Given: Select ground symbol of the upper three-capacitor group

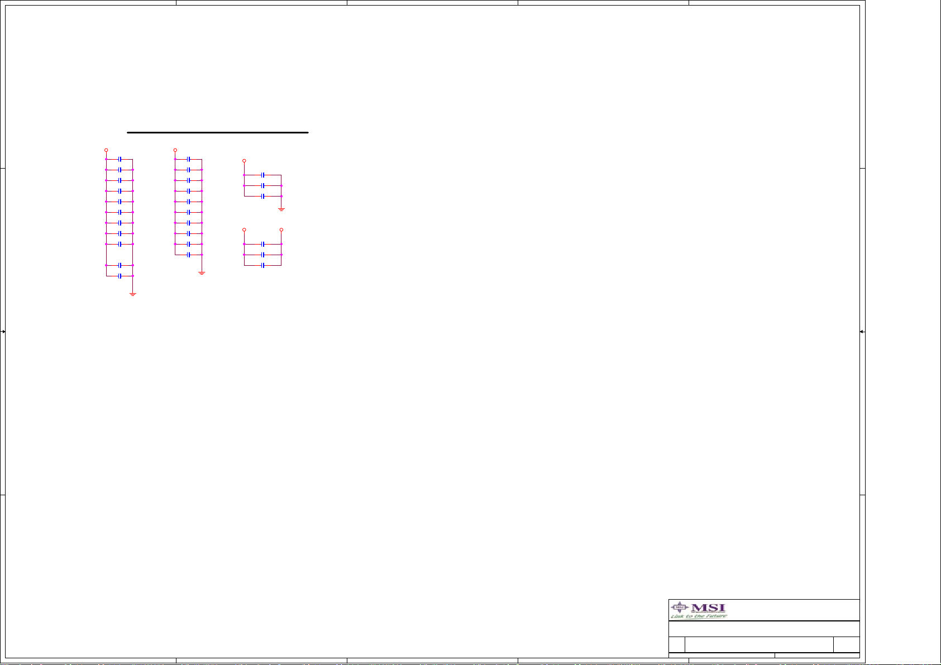Looking at the screenshot, I should click(281, 209).
